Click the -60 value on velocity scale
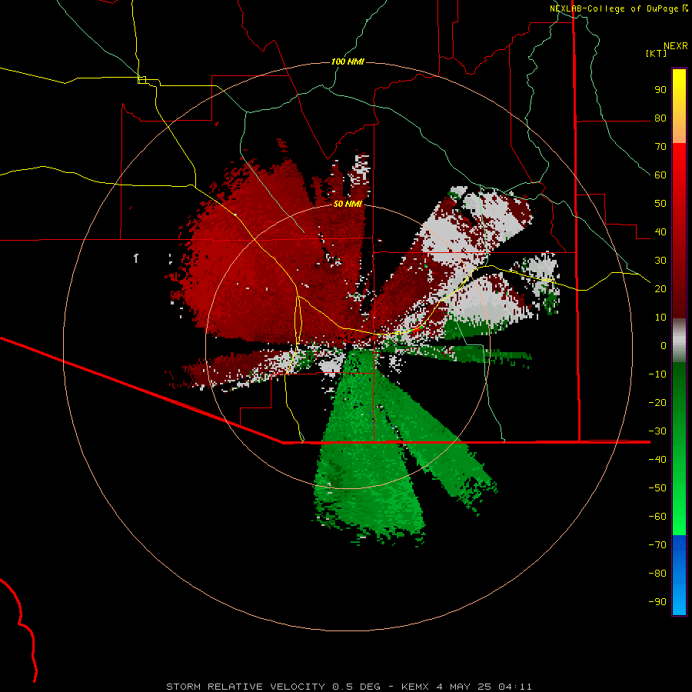 click(x=657, y=517)
